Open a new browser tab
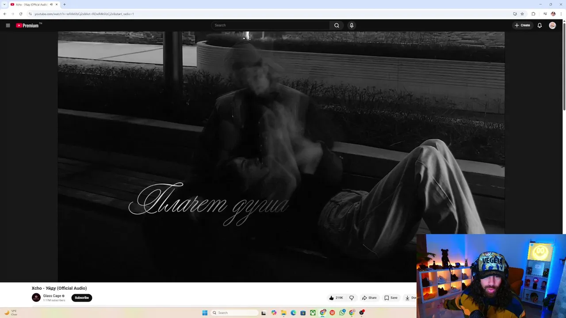566x318 pixels. pyautogui.click(x=65, y=4)
